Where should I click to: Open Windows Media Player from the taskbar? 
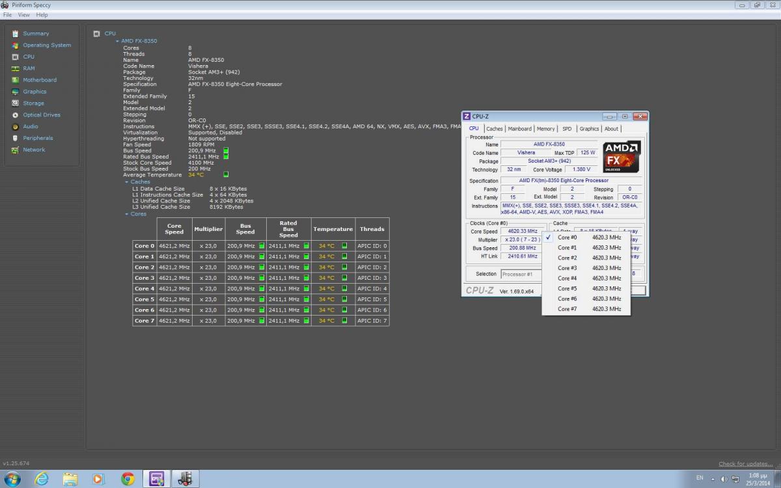[99, 479]
